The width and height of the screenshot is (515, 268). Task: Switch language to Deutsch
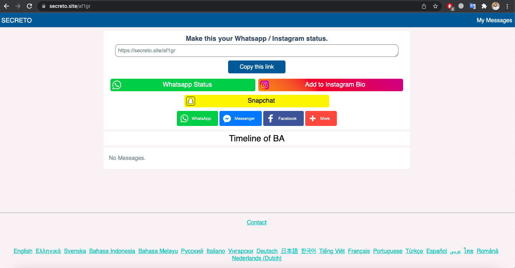(x=267, y=251)
